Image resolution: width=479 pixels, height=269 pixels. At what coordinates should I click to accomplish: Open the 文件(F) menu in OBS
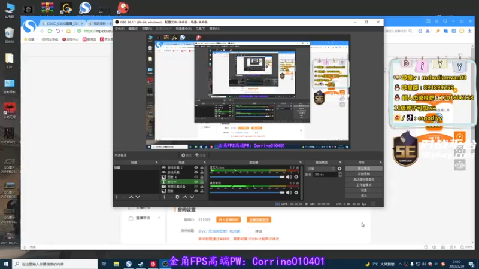click(119, 29)
